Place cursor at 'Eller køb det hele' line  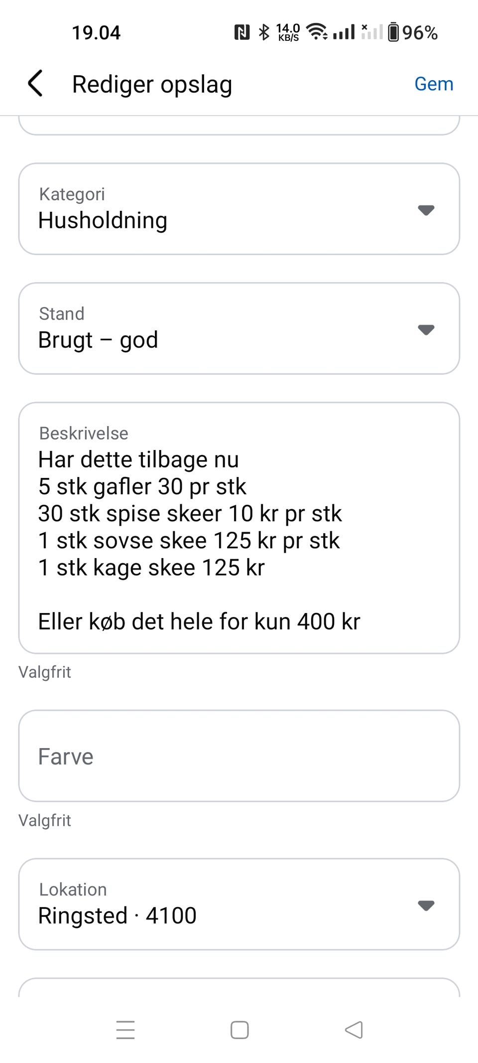tap(199, 621)
